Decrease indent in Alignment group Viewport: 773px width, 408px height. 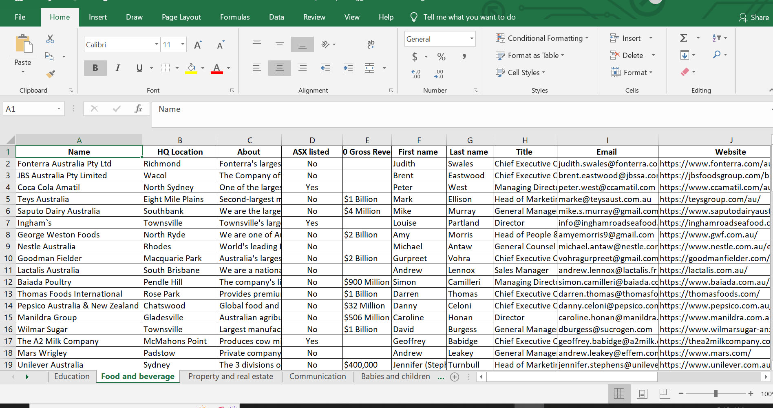coord(325,68)
